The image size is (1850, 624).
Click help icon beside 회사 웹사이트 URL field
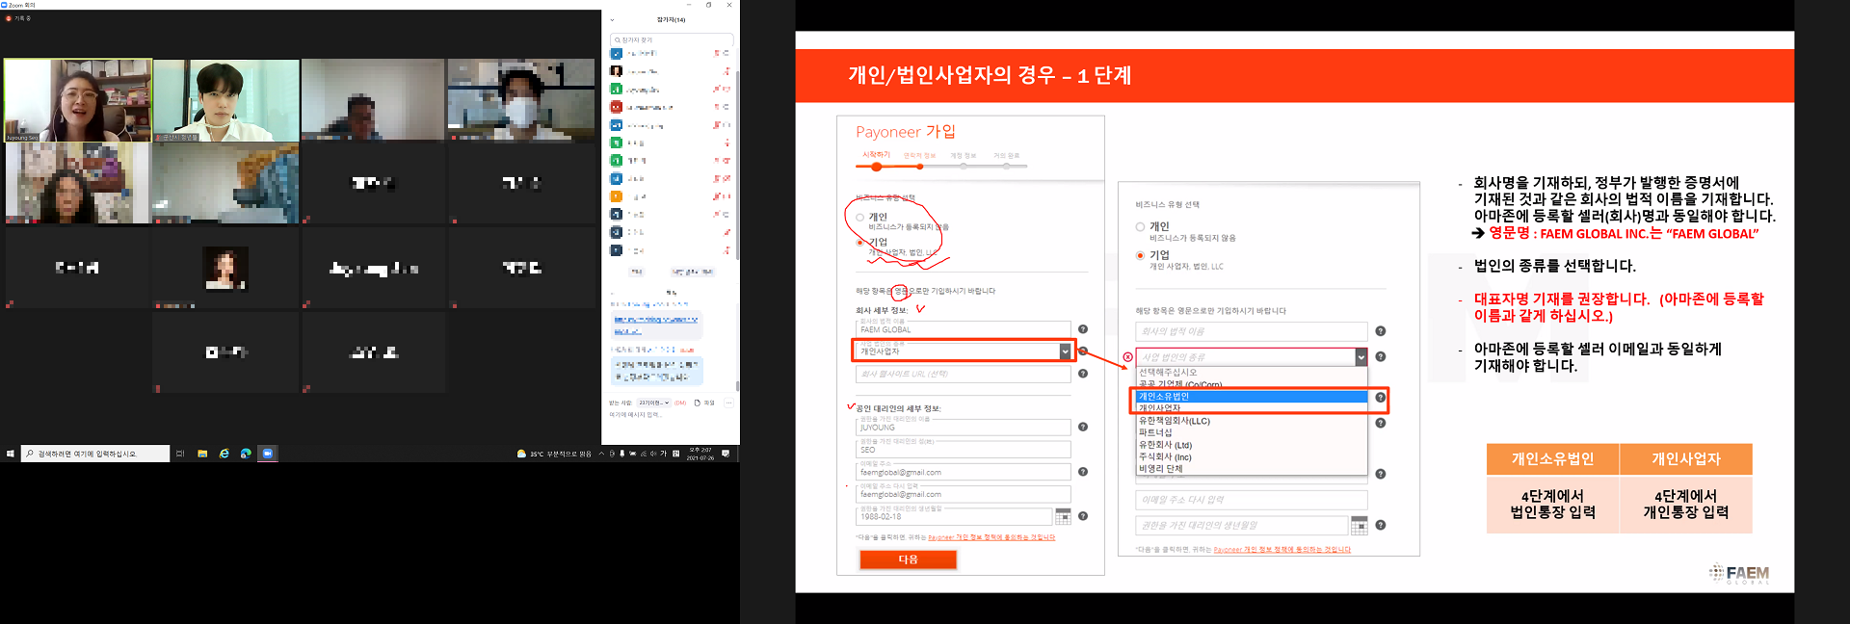(x=1083, y=374)
